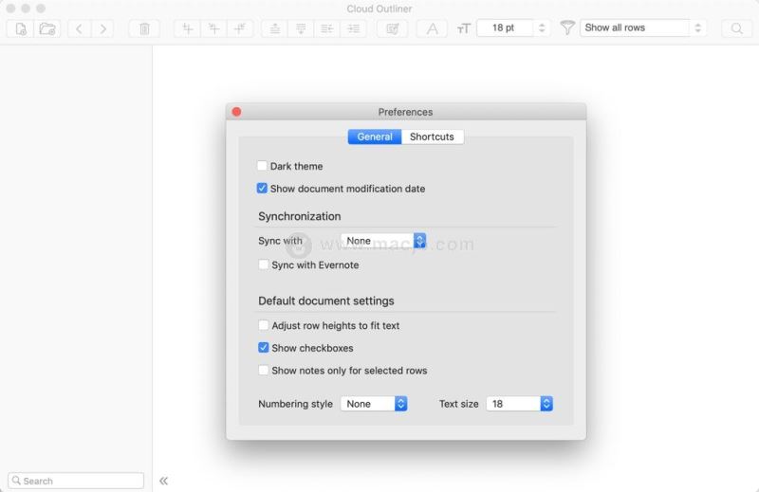Uncheck Show document modification date

point(262,189)
